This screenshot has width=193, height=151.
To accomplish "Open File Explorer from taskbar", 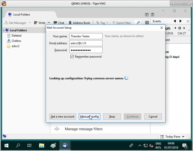I will pyautogui.click(x=41, y=146).
